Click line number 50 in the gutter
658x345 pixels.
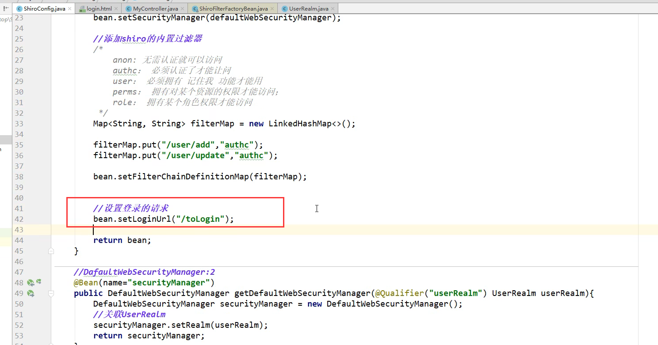pos(19,304)
